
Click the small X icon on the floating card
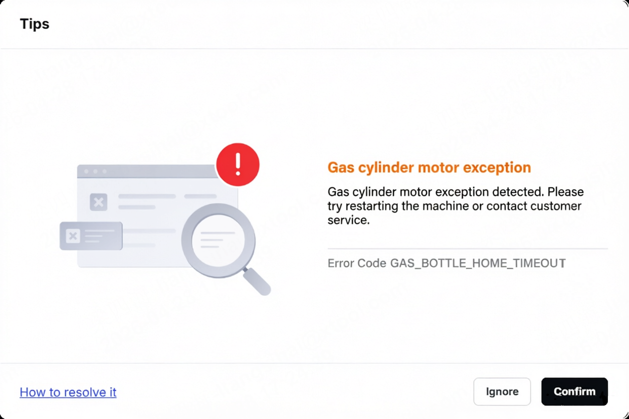pyautogui.click(x=73, y=236)
